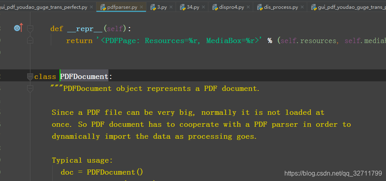Close the dis_process.py tab
386x181 pixels.
[302, 7]
